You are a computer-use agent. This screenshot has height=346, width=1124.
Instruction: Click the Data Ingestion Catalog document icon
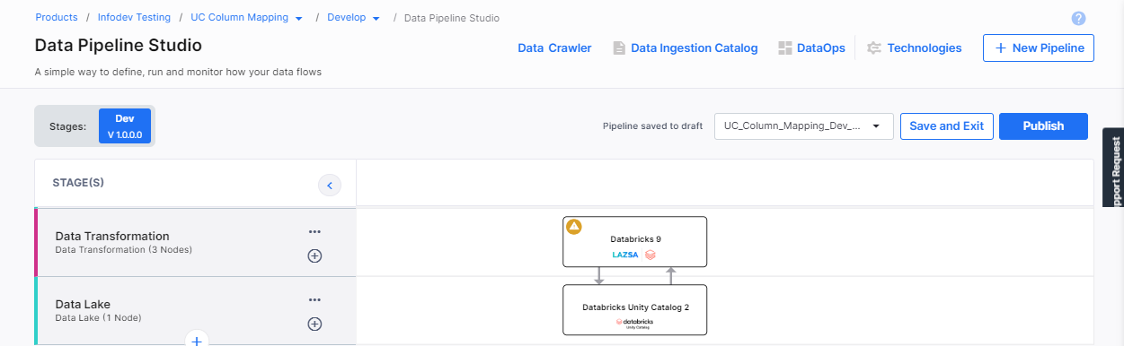(x=619, y=48)
